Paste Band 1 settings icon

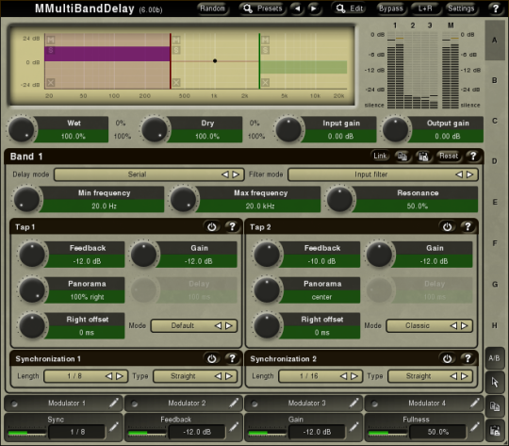pyautogui.click(x=423, y=157)
